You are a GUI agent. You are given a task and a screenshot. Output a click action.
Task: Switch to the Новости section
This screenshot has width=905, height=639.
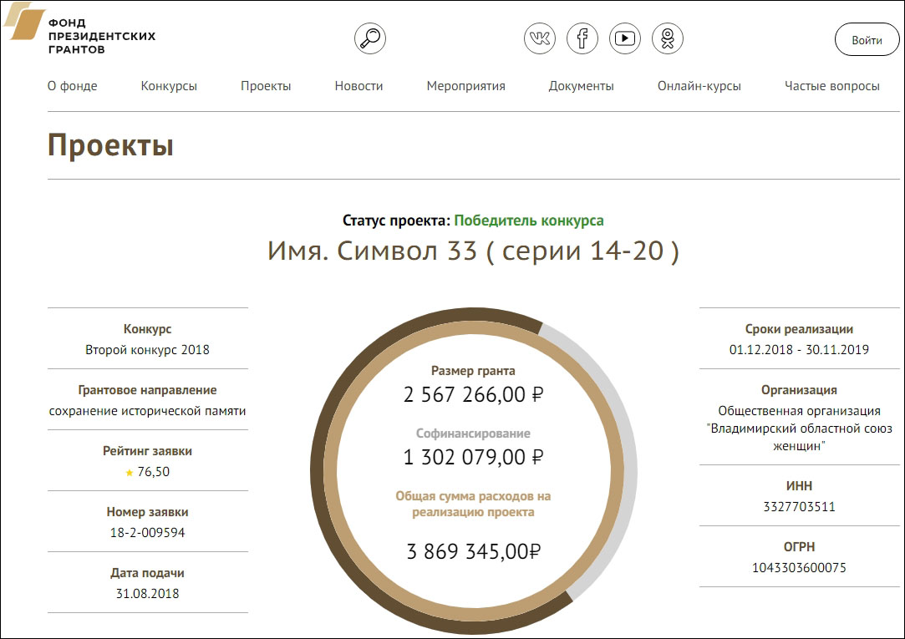click(x=358, y=86)
